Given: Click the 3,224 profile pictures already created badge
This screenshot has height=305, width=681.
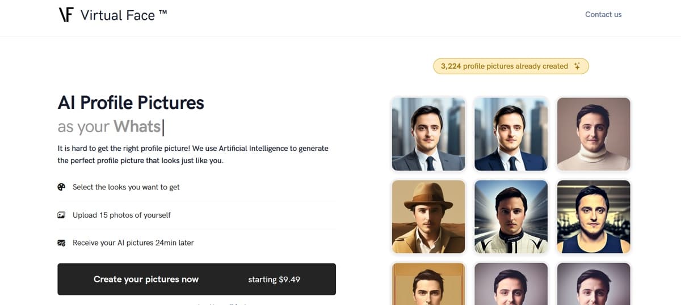Looking at the screenshot, I should [x=511, y=66].
